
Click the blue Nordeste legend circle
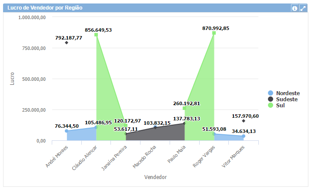pyautogui.click(x=271, y=93)
